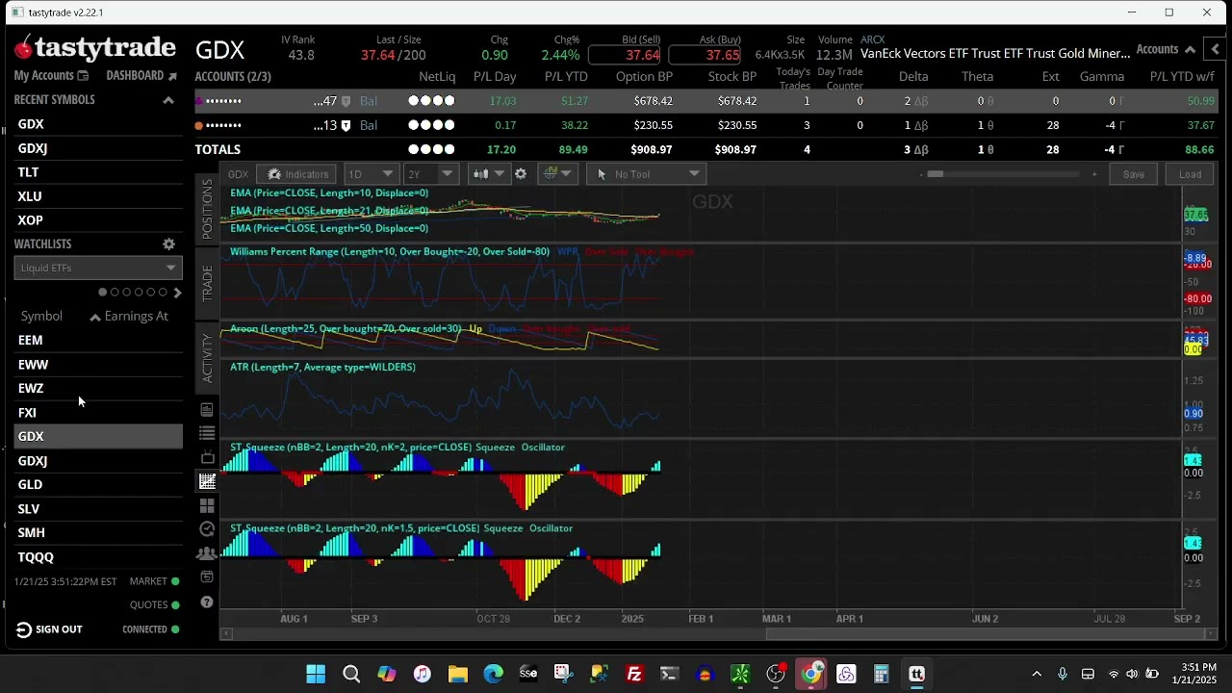Sort accounts by Option BP column
This screenshot has height=693, width=1232.
click(644, 77)
